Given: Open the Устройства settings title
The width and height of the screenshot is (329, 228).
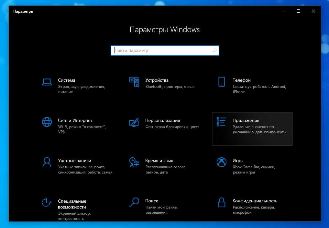Looking at the screenshot, I should tap(157, 80).
